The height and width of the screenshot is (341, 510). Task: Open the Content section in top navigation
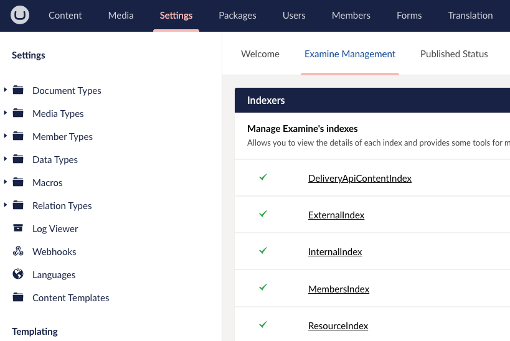click(65, 16)
